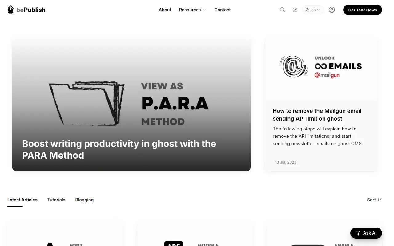Open the About menu item
394x246 pixels.
[x=165, y=10]
